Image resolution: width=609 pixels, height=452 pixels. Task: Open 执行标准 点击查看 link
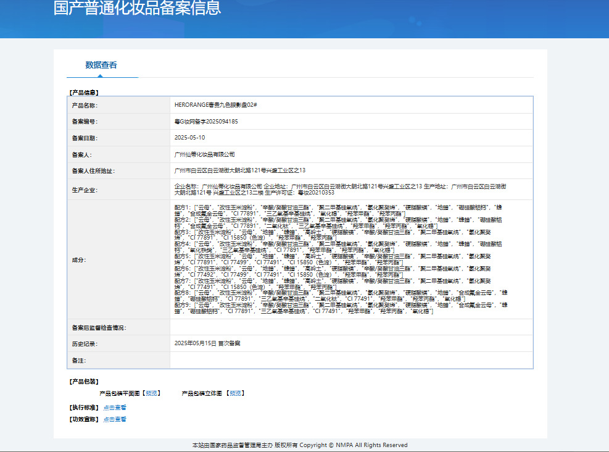coord(115,408)
